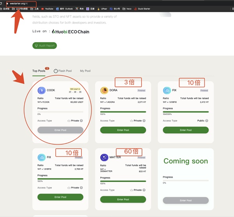Click Enter Pool on the 3,708 HT FIX card
Image resolution: width=234 pixels, height=217 pixels.
coord(60,197)
